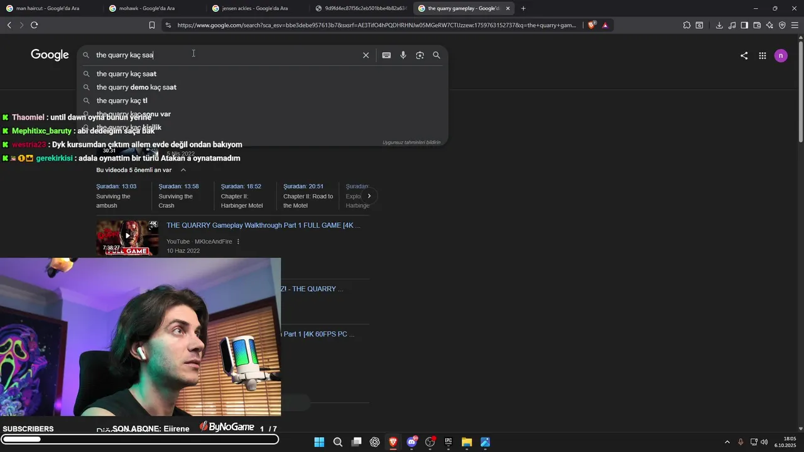Open the clock showing 18:05
The width and height of the screenshot is (804, 452).
785,442
